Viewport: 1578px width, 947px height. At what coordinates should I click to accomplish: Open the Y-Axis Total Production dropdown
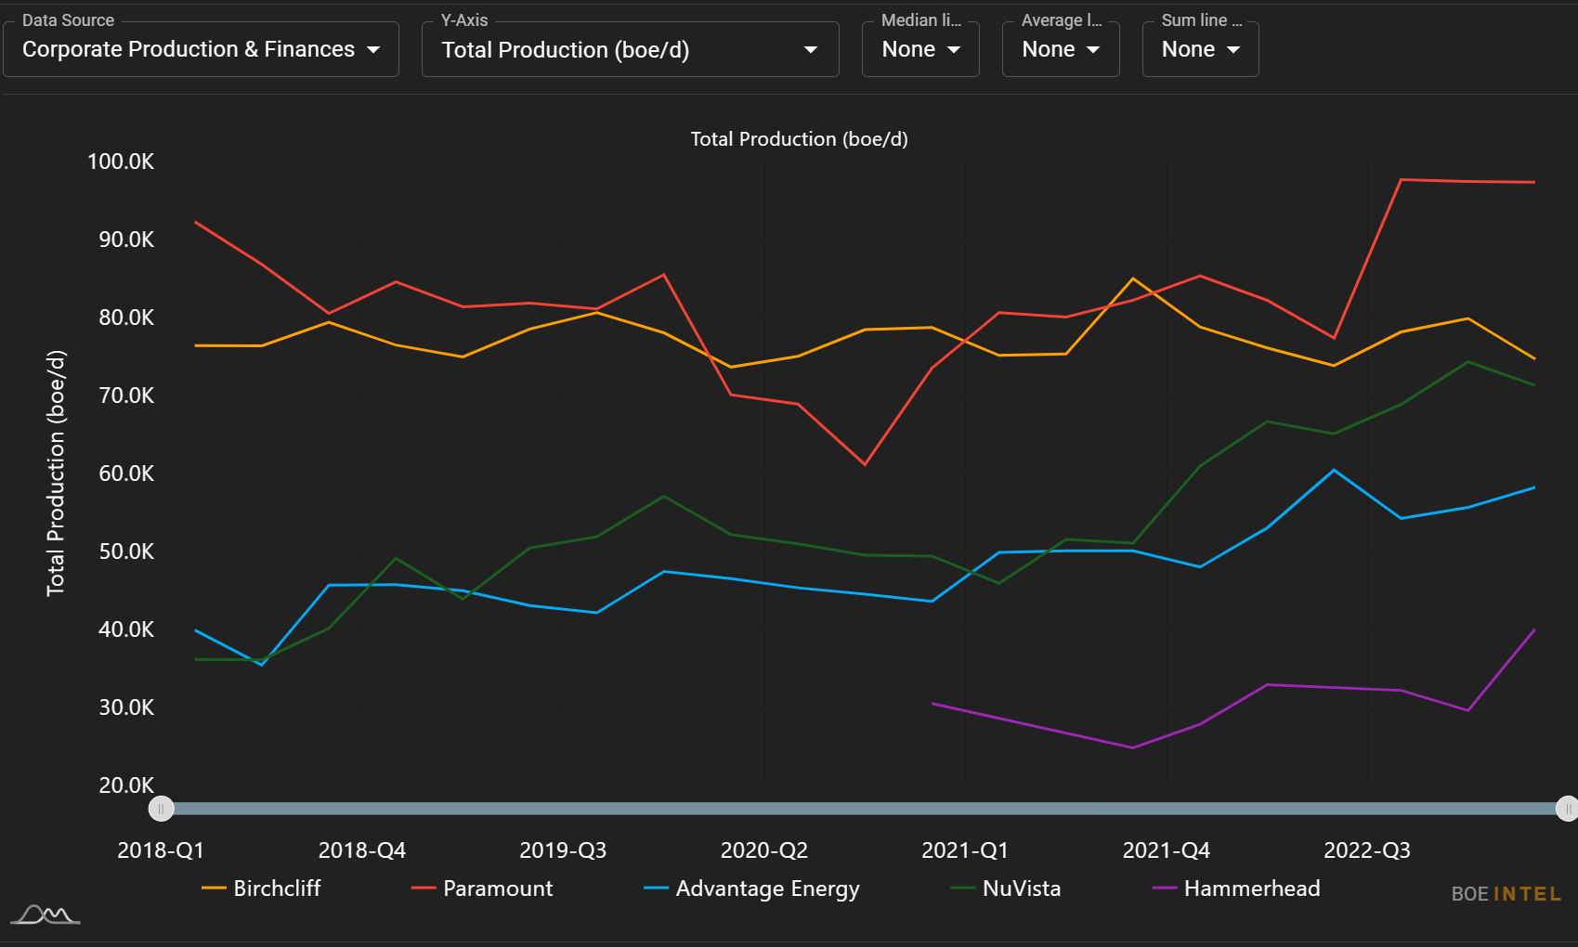pyautogui.click(x=630, y=49)
